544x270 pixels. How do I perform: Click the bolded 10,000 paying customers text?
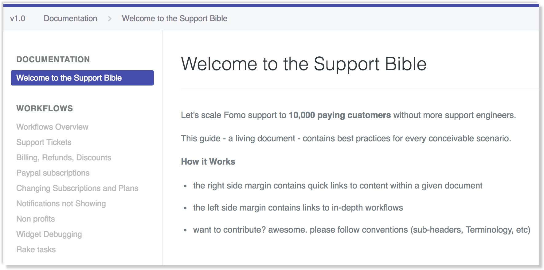click(339, 115)
